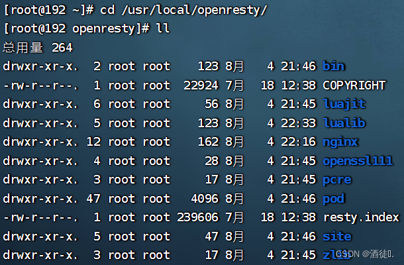Click permissions '-rw-r--r--.' on COPYRIGHT row
This screenshot has width=404, height=265.
click(x=40, y=85)
